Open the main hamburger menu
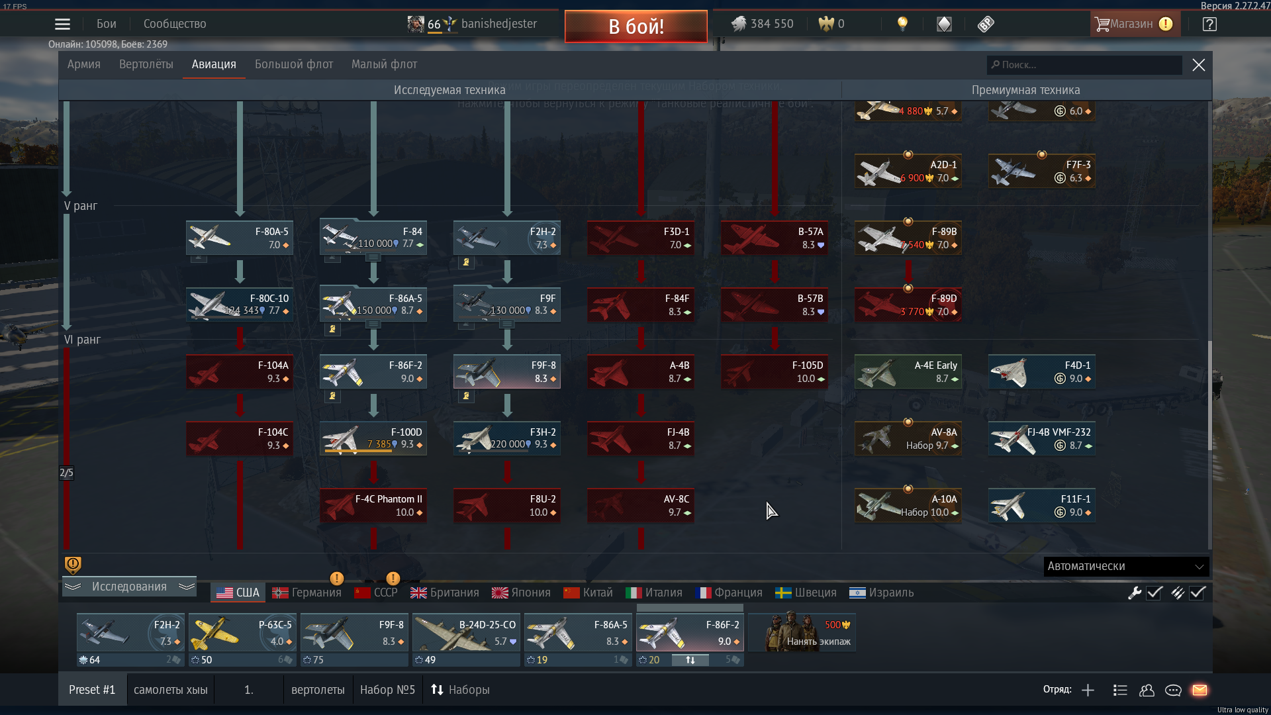 click(62, 24)
